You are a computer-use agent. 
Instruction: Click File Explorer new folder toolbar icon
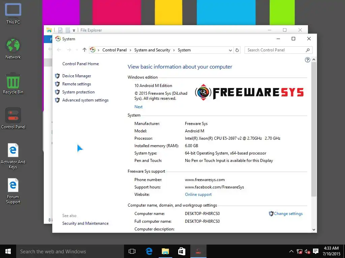(x=68, y=30)
